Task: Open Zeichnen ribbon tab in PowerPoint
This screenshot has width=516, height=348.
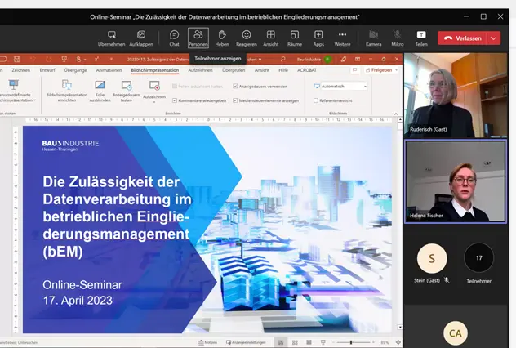Action: tap(20, 70)
